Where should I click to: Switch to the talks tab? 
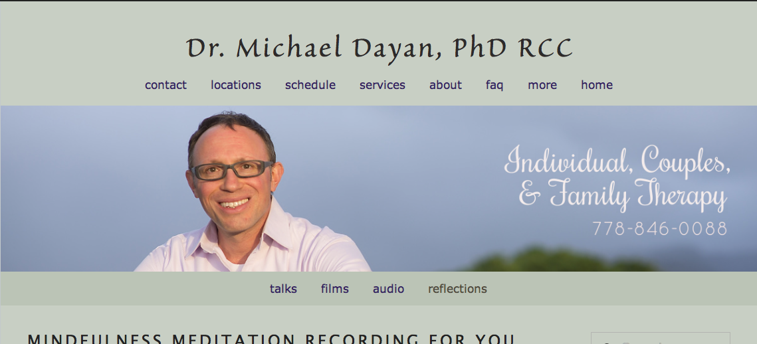283,288
